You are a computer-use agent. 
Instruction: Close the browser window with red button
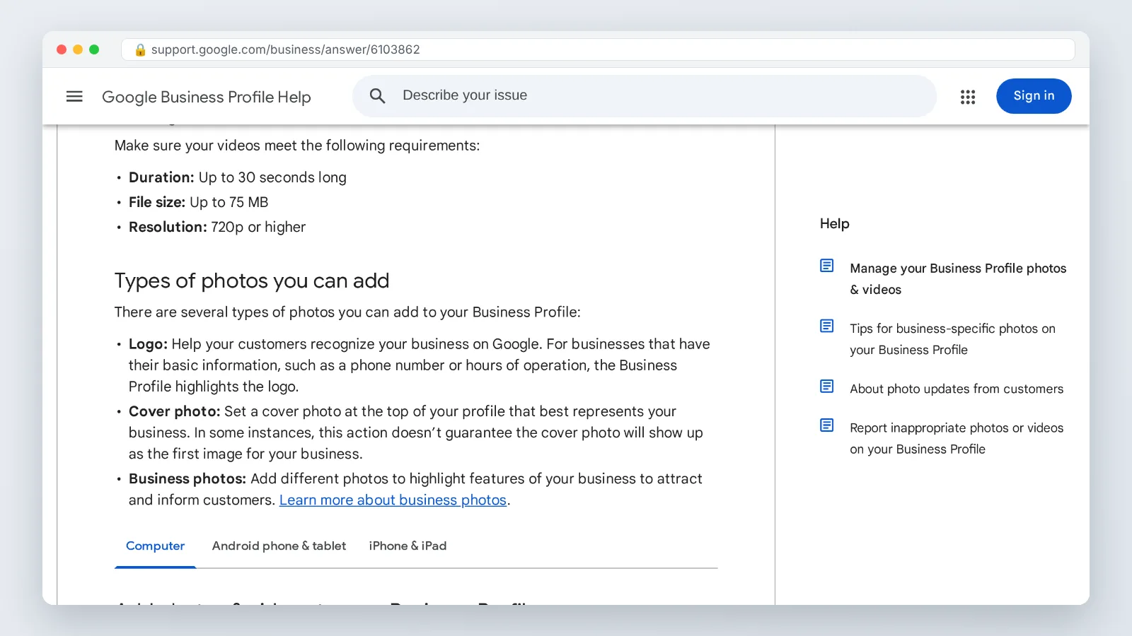click(62, 49)
